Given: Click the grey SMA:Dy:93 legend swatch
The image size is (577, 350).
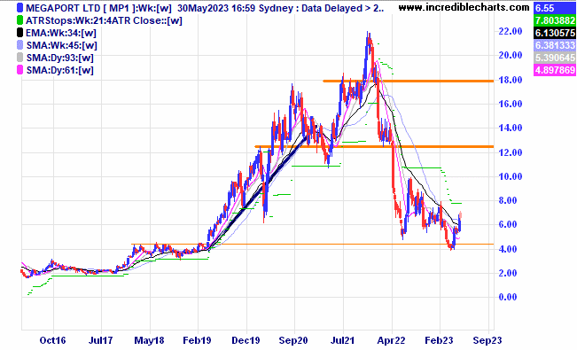Looking at the screenshot, I should pyautogui.click(x=19, y=58).
